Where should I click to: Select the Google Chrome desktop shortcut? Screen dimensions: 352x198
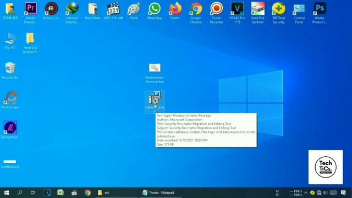coord(196,13)
